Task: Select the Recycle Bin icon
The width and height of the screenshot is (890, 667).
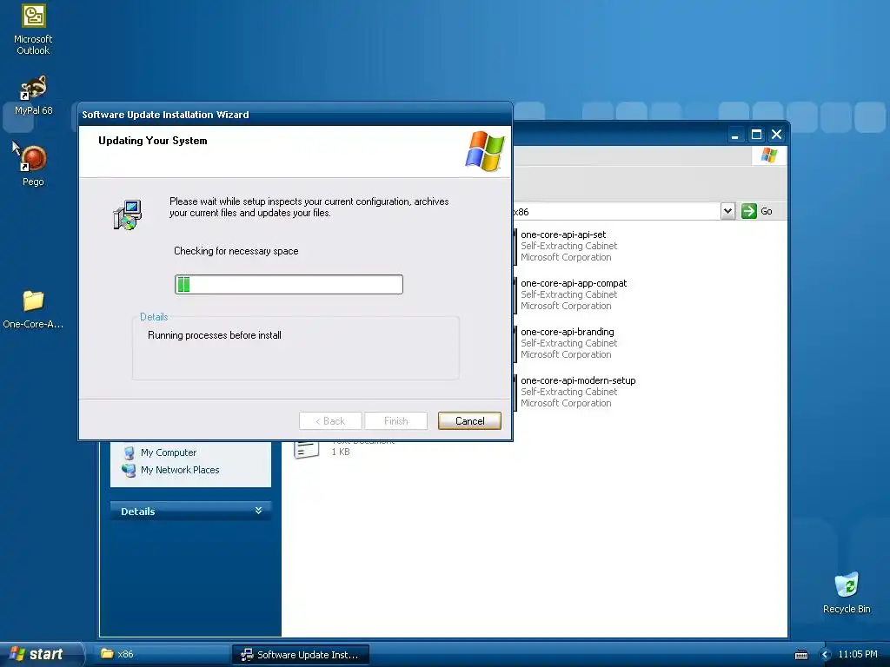Action: pos(847,592)
